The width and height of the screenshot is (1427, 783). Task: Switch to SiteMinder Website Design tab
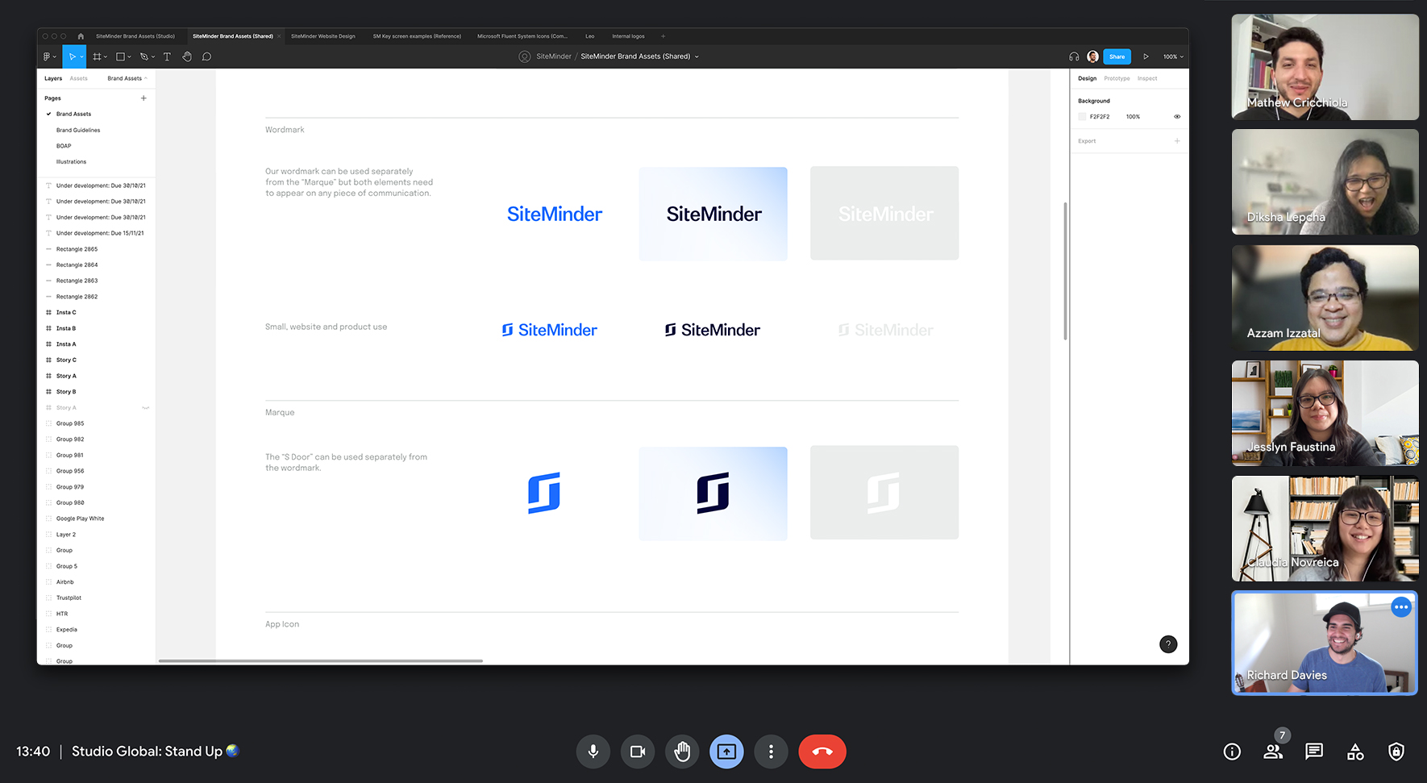click(322, 36)
